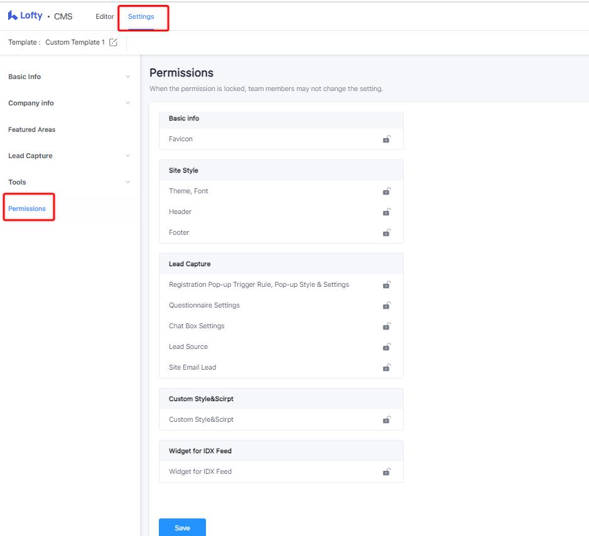Expand the Basic Info sidebar section
This screenshot has height=536, width=589.
(127, 77)
